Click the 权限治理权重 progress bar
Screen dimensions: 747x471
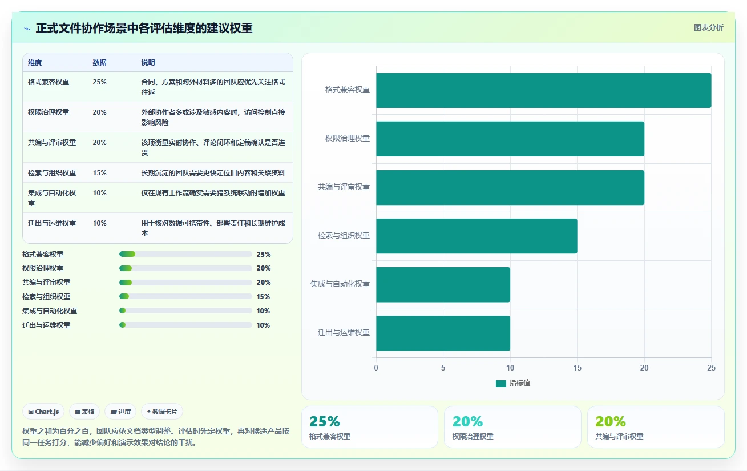click(x=185, y=268)
